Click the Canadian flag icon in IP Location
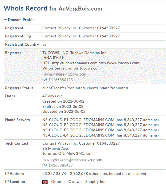This screenshot has width=166, height=186. click(45, 182)
